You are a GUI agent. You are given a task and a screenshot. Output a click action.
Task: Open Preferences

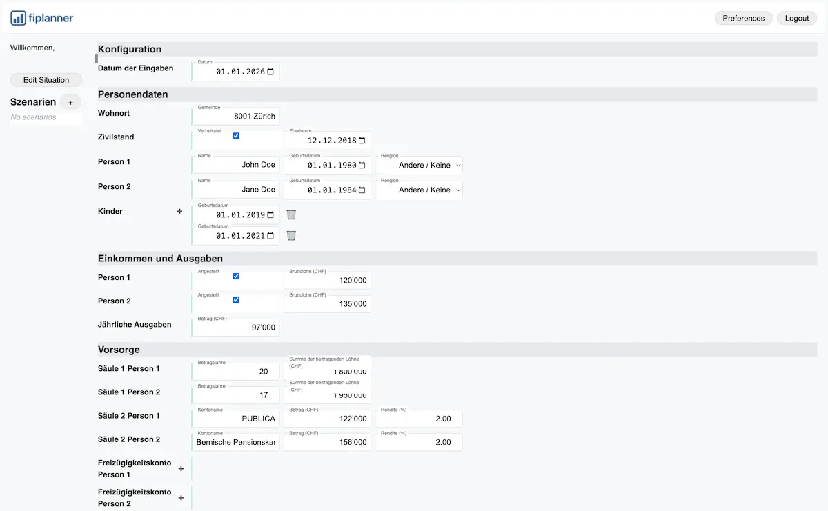[744, 18]
